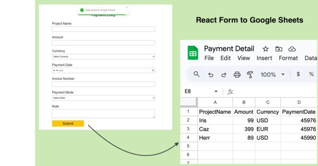Format as currency with dollar icon
This screenshot has width=318, height=166.
[298, 74]
